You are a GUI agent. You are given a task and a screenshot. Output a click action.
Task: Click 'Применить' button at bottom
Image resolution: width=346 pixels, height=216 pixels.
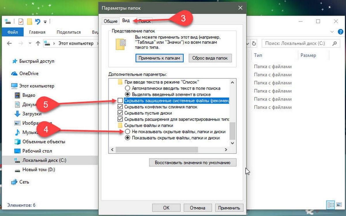(229, 208)
